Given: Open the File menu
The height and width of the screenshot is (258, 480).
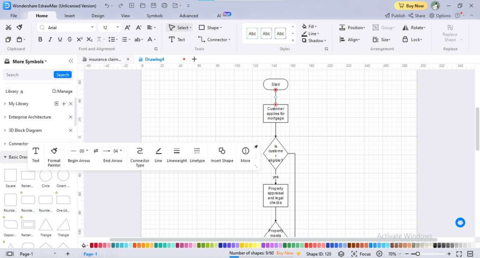Looking at the screenshot, I should click(x=14, y=15).
